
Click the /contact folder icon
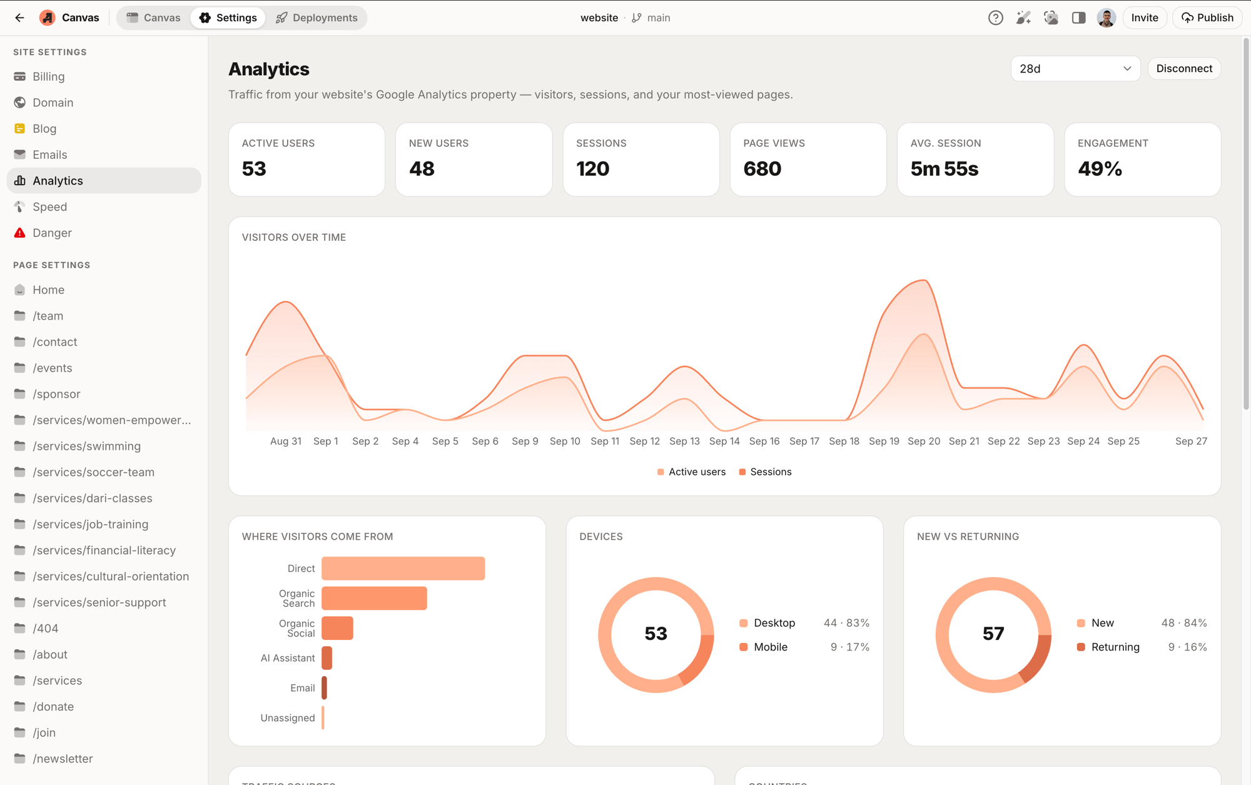coord(20,342)
